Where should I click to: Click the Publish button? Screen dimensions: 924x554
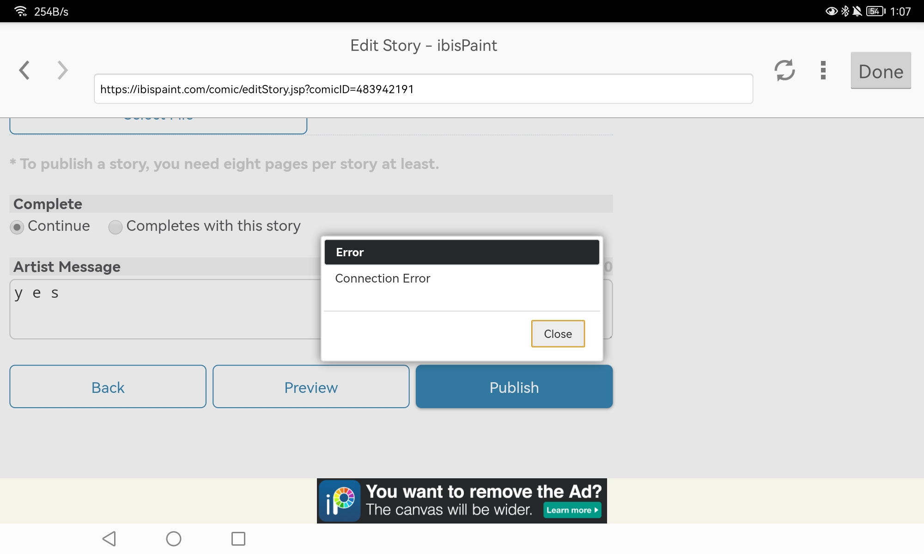(x=514, y=387)
